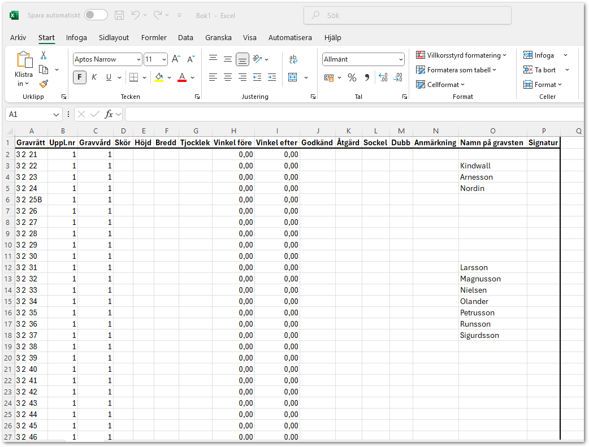Apply percent style format

click(352, 77)
